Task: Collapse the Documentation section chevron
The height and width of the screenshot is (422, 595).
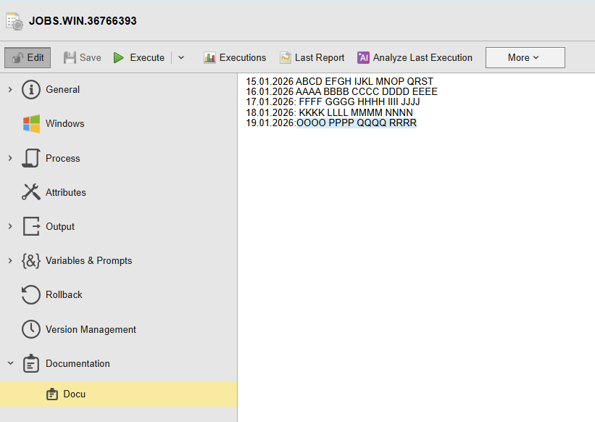Action: tap(11, 363)
